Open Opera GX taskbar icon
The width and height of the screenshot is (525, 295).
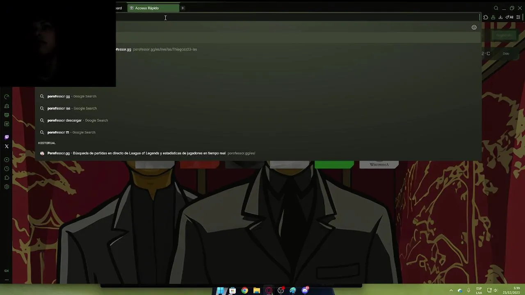pos(269,290)
